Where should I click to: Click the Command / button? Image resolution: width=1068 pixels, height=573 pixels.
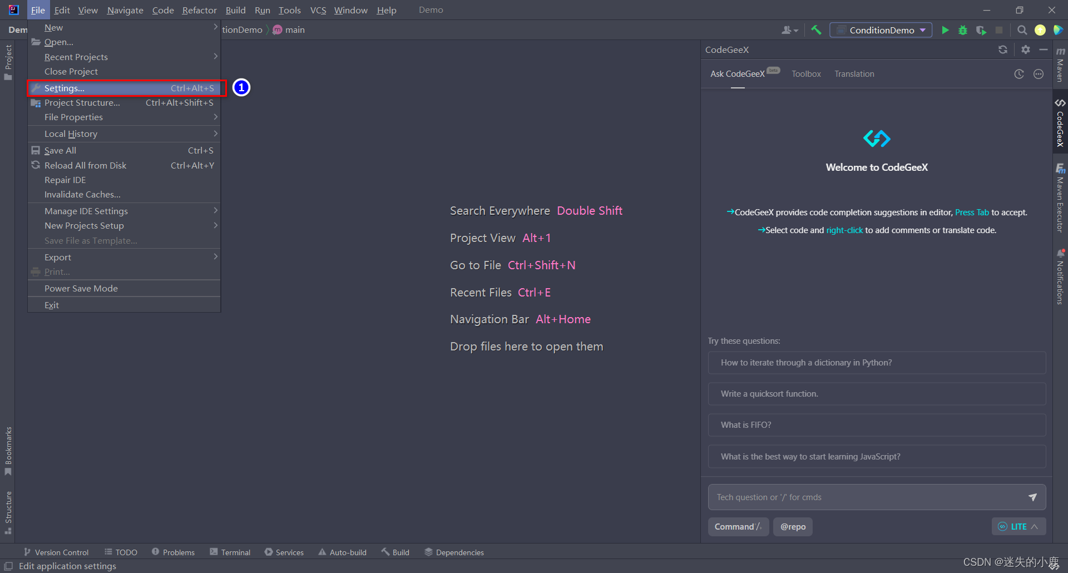(x=738, y=527)
